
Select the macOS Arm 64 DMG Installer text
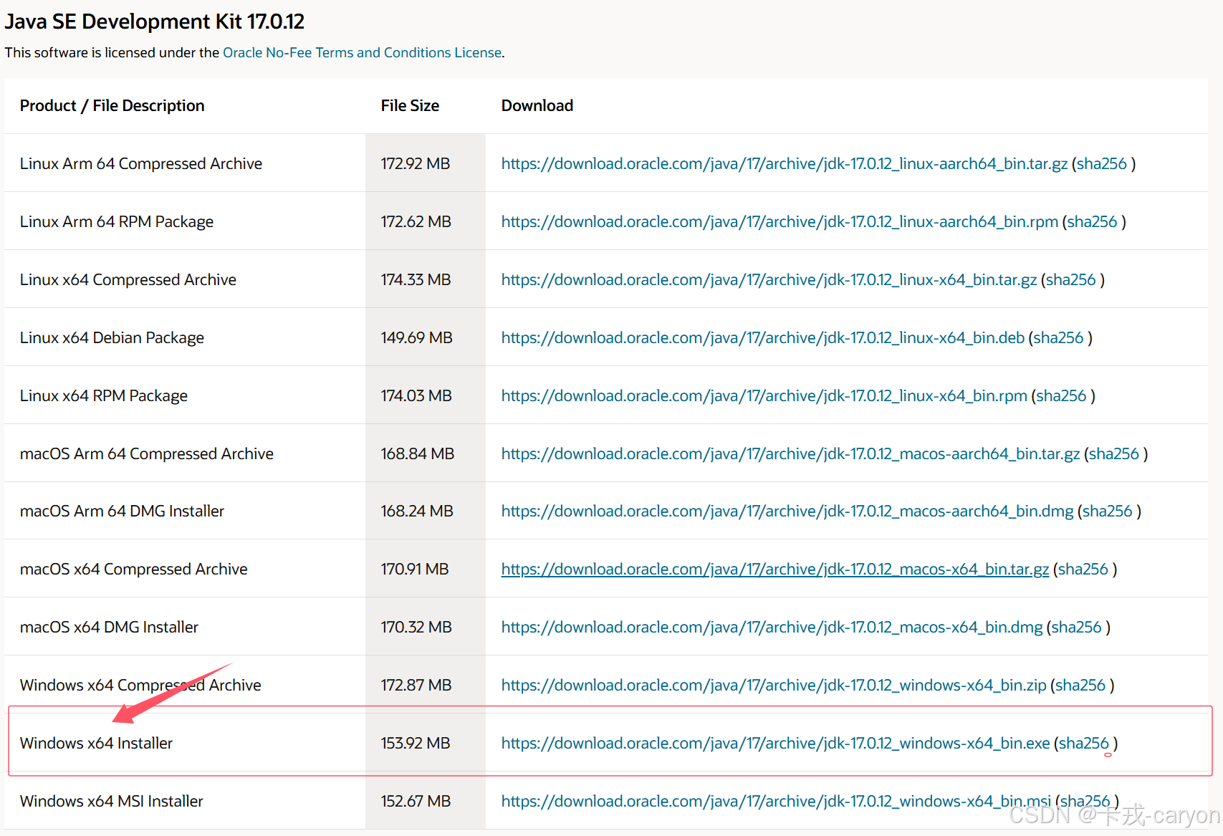click(x=122, y=511)
